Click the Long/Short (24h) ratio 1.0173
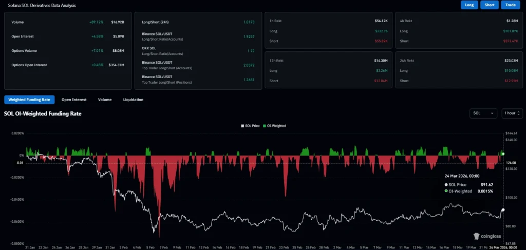The image size is (526, 250). (249, 22)
